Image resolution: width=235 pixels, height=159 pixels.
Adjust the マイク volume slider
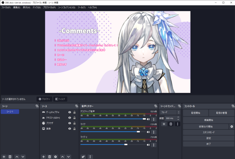coord(139,131)
